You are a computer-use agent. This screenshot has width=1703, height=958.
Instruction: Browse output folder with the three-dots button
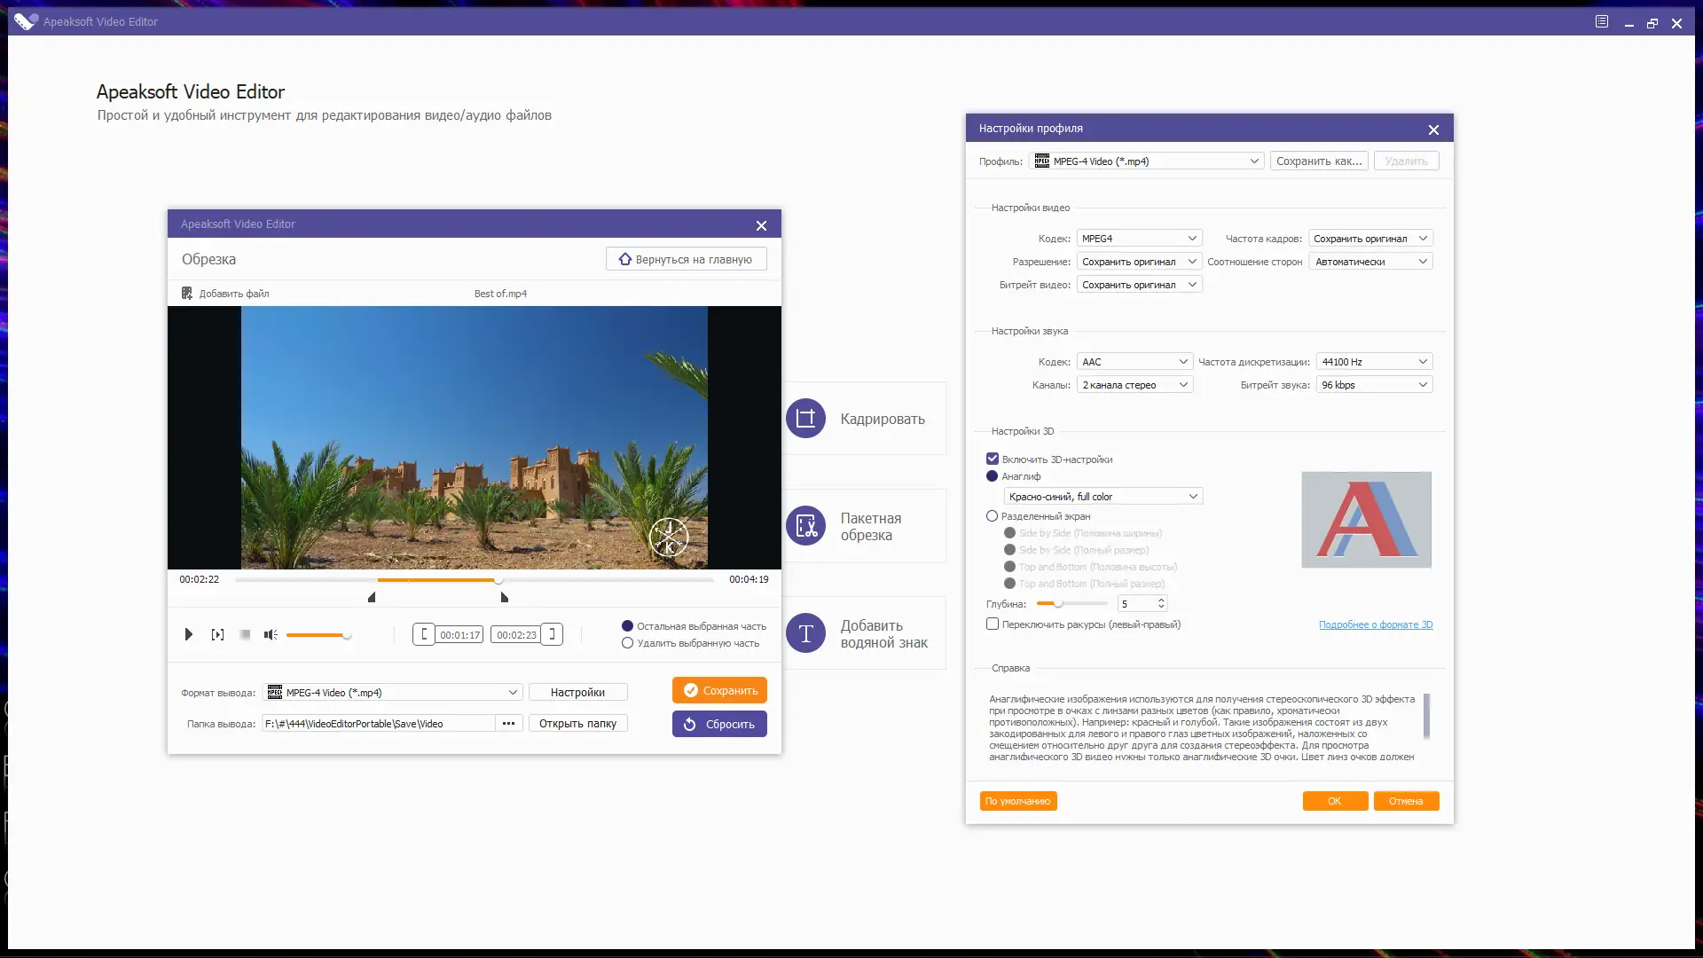pyautogui.click(x=508, y=724)
